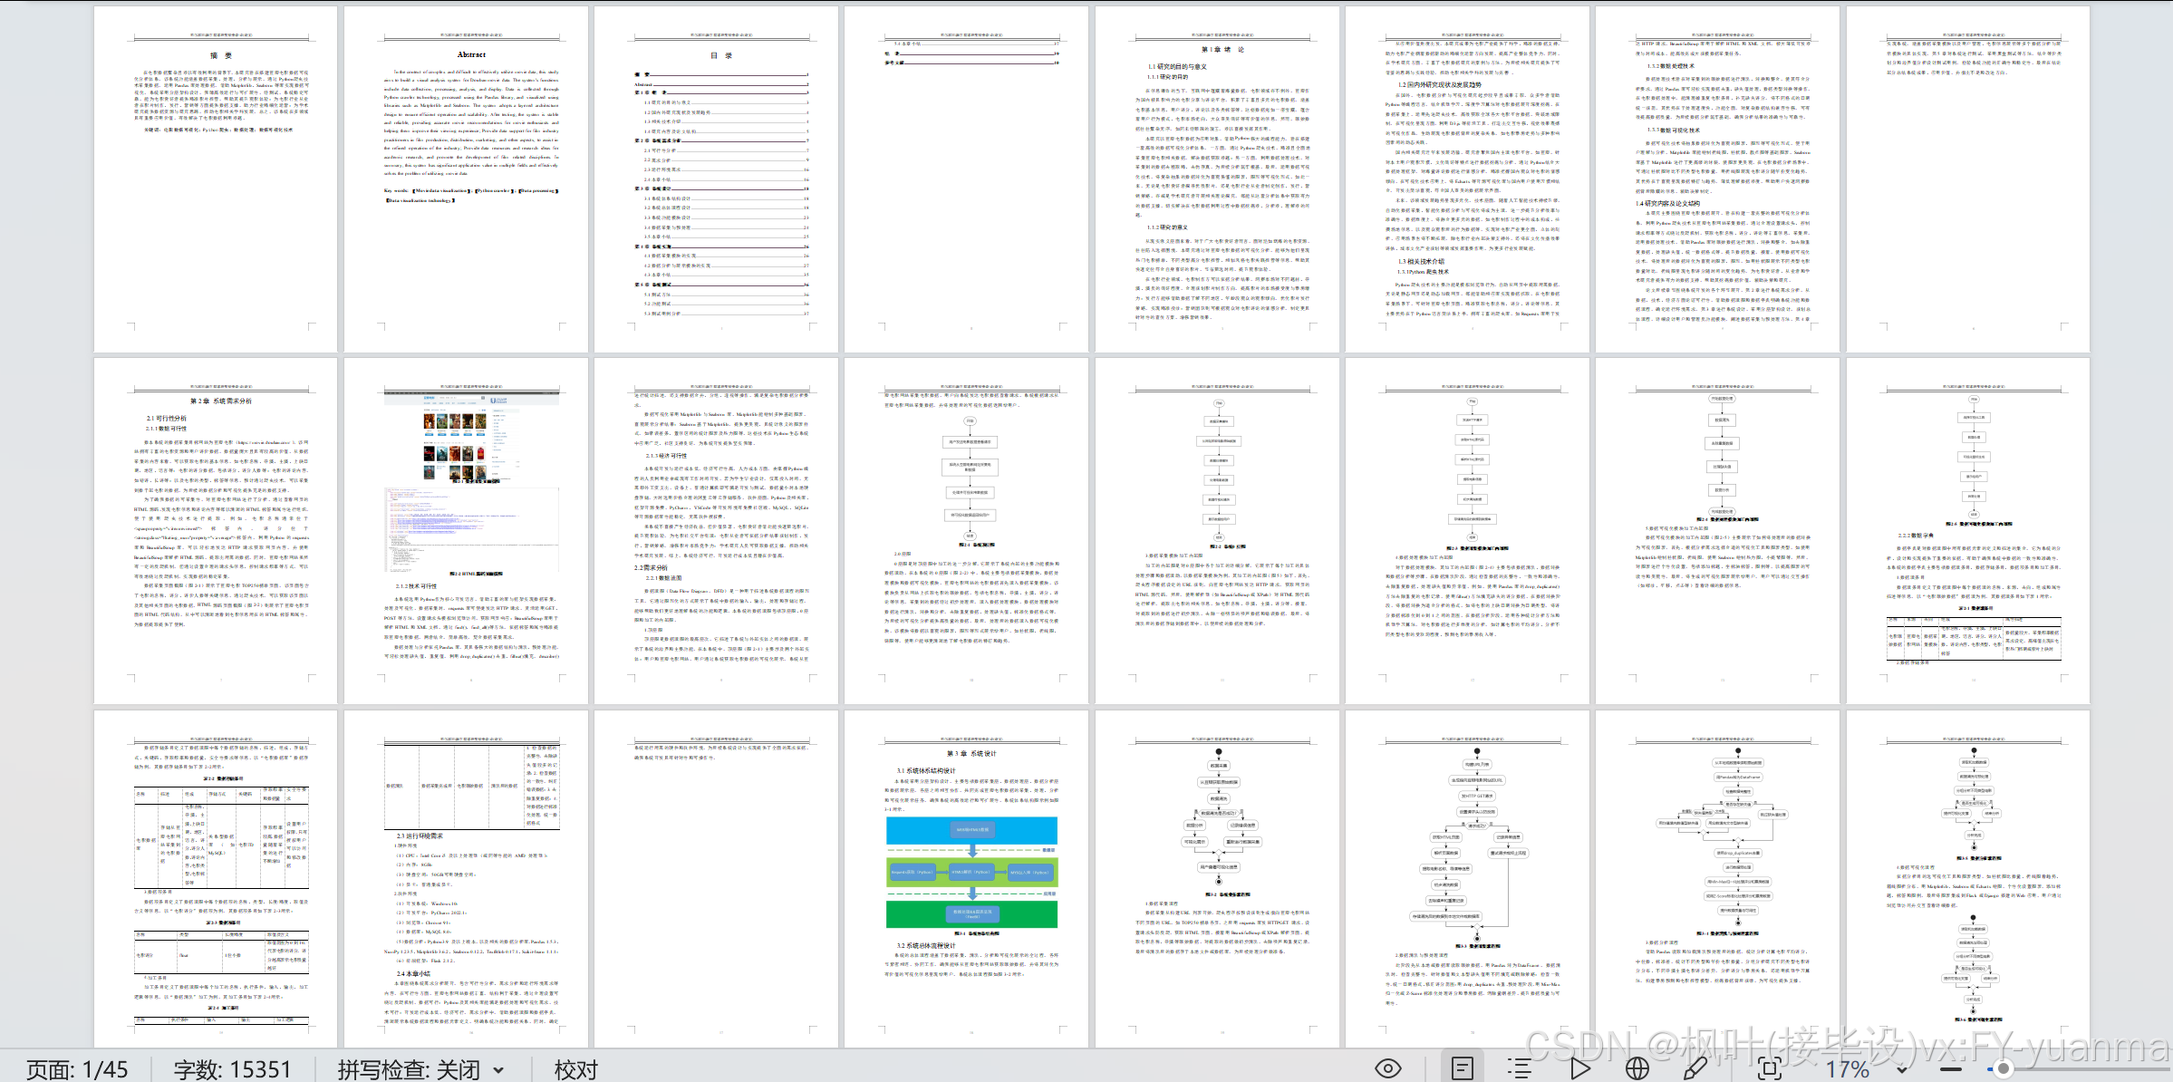Click page number 页面: 1/45 indicator
Screen dimensions: 2173x1082
click(77, 1070)
